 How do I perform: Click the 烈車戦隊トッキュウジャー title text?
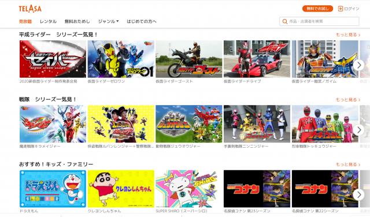(x=314, y=147)
